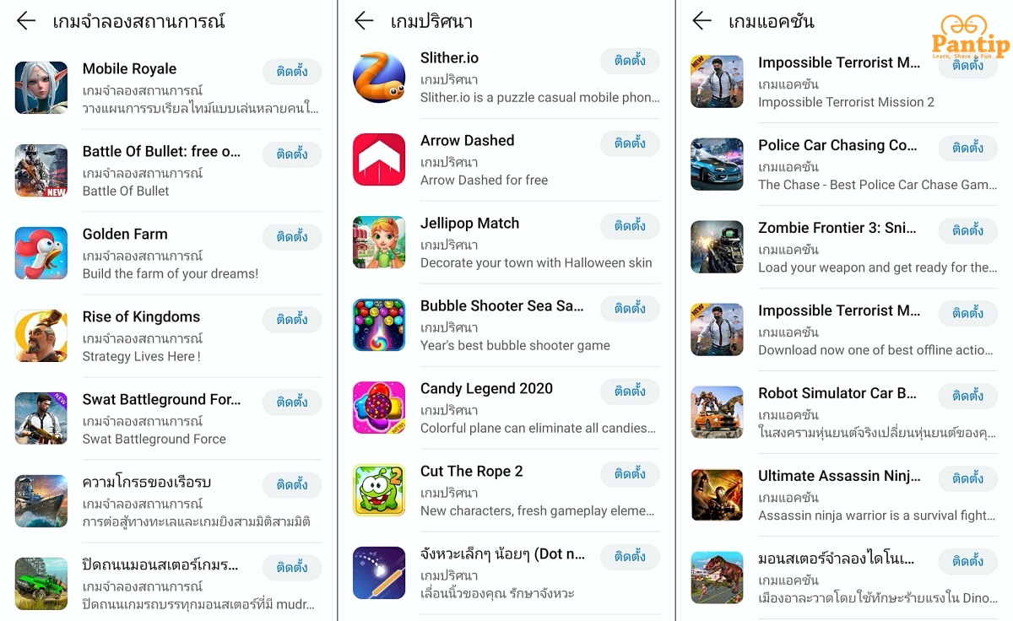Open the Police Car Chasing icon
The height and width of the screenshot is (621, 1013).
(717, 165)
